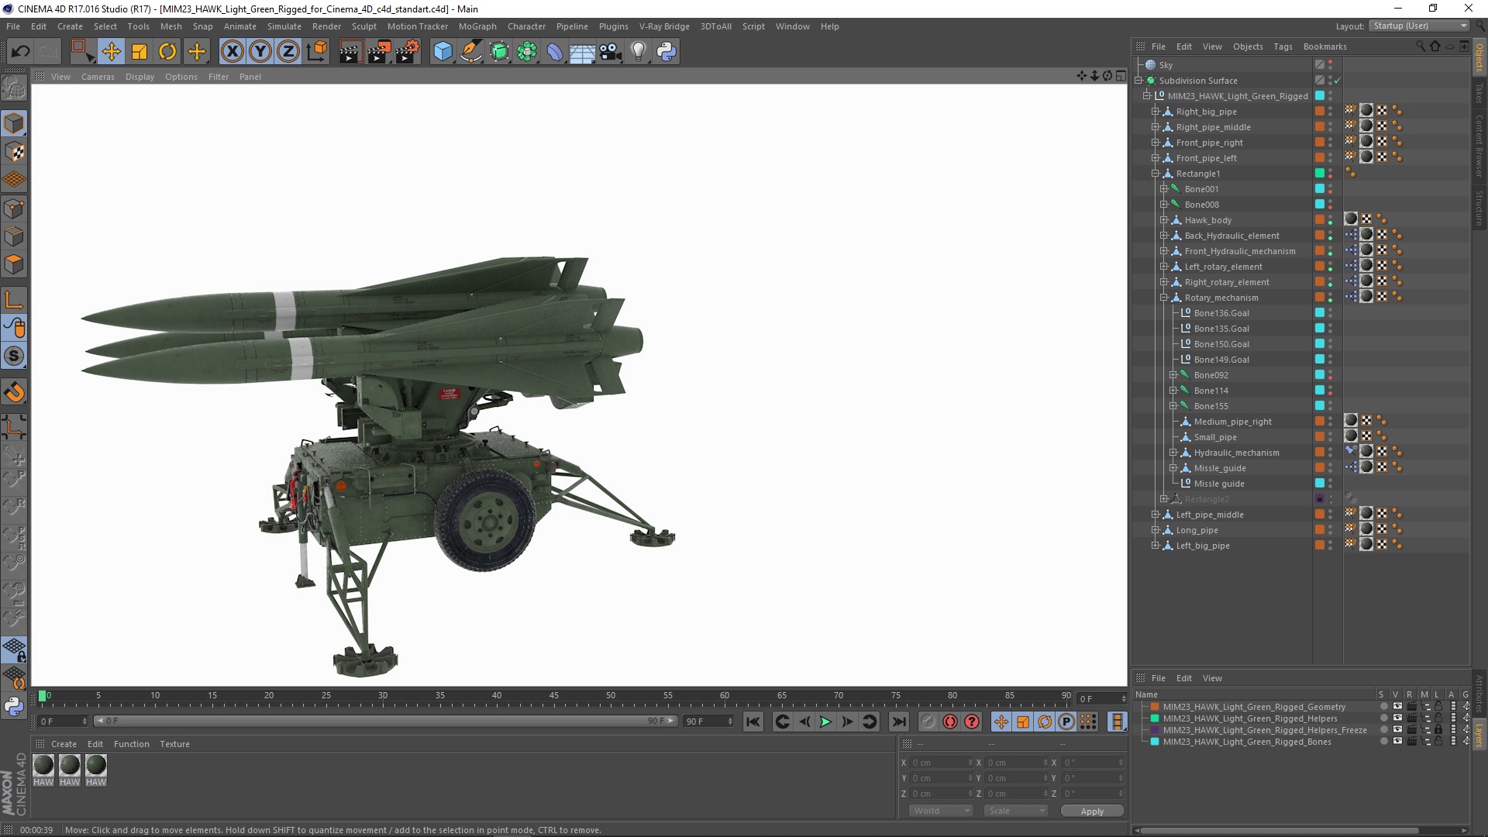Enable Model mode in left toolbar
This screenshot has height=837, width=1488.
[14, 123]
